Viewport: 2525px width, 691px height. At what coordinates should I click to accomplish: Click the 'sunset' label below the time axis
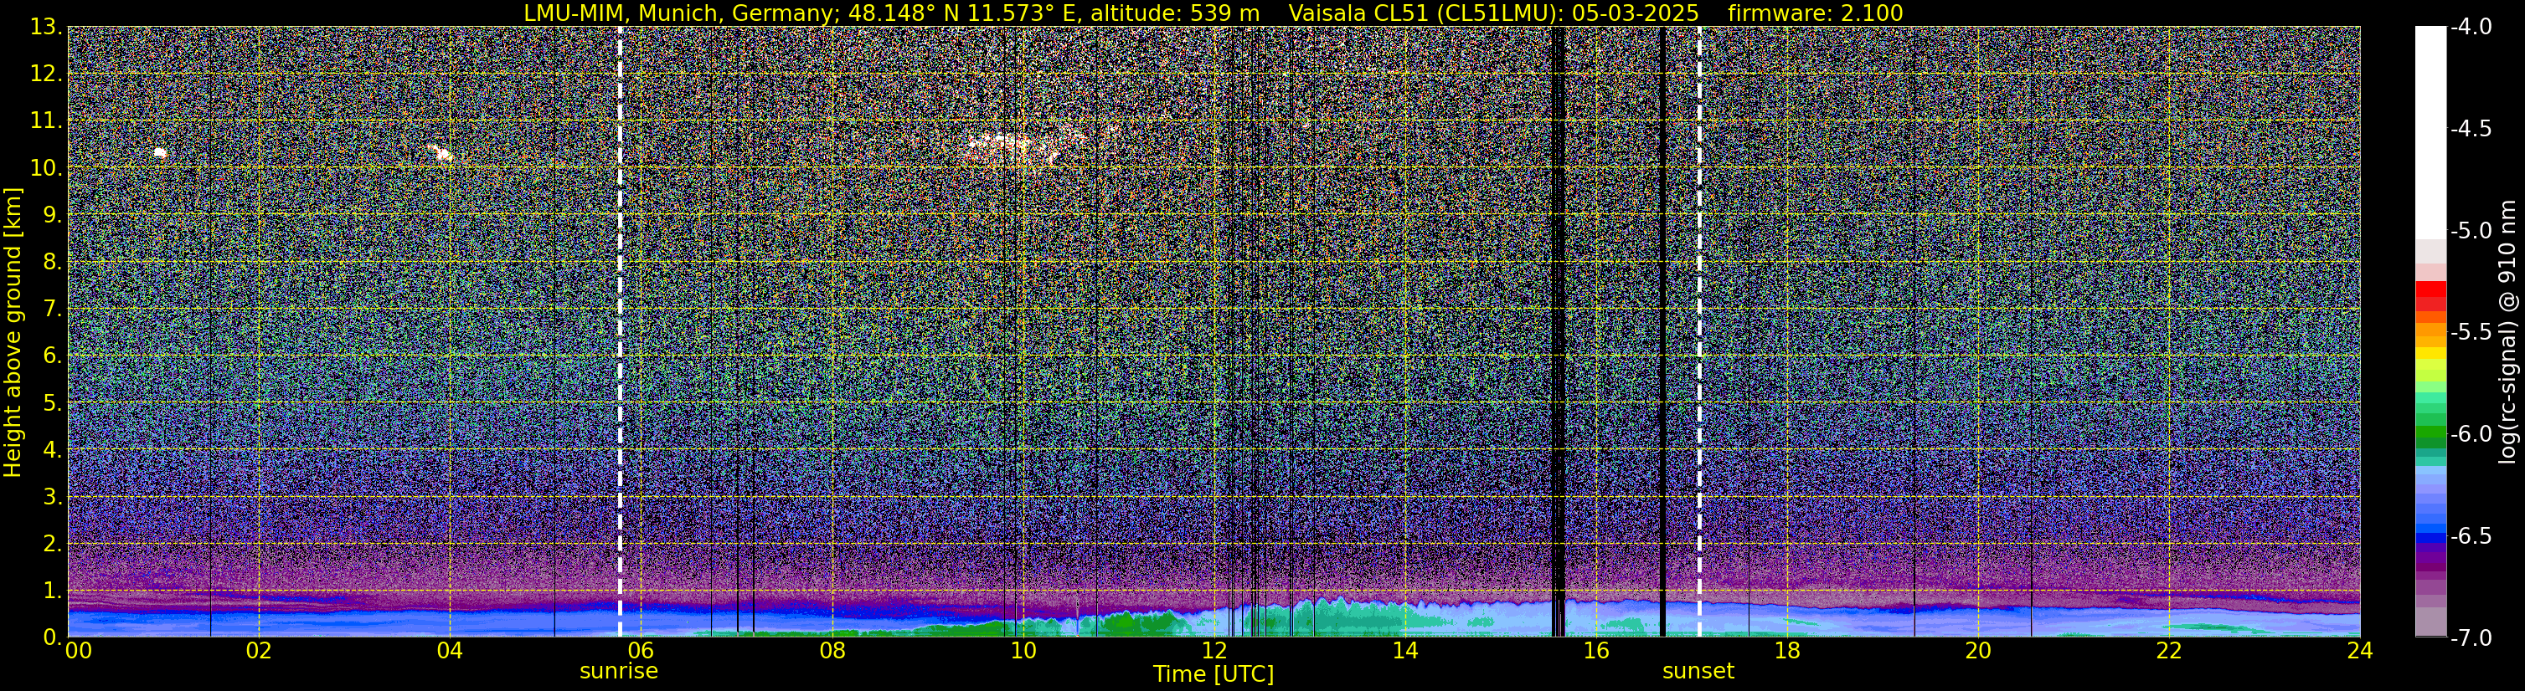pyautogui.click(x=1698, y=670)
